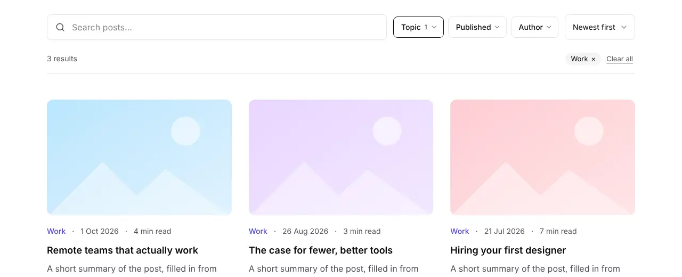Screen dimensions: 682x277
Task: Expand the Author filter dropdown
Action: click(535, 27)
